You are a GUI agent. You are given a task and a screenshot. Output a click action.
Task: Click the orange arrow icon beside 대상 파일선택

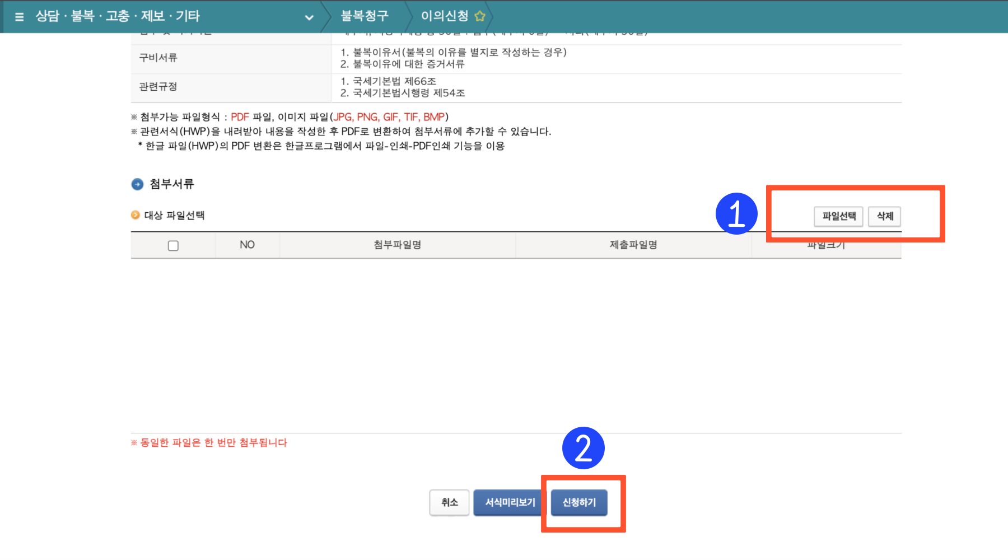click(x=135, y=215)
